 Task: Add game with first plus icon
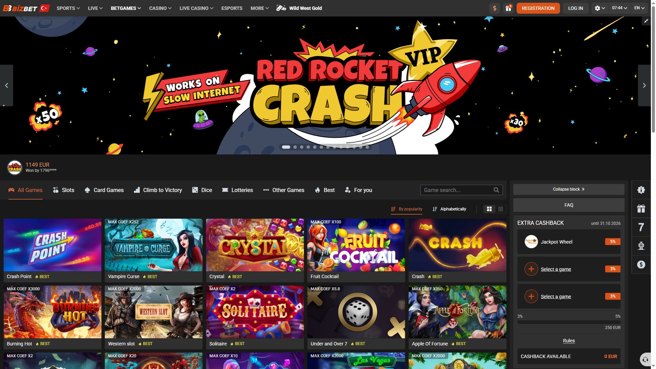(531, 269)
